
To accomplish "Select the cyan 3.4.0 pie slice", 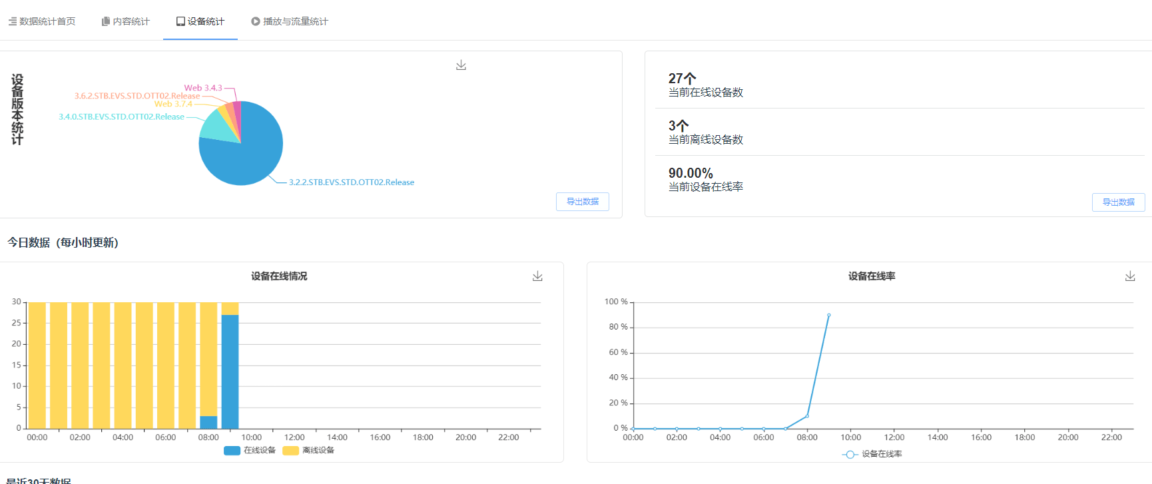I will pyautogui.click(x=217, y=126).
